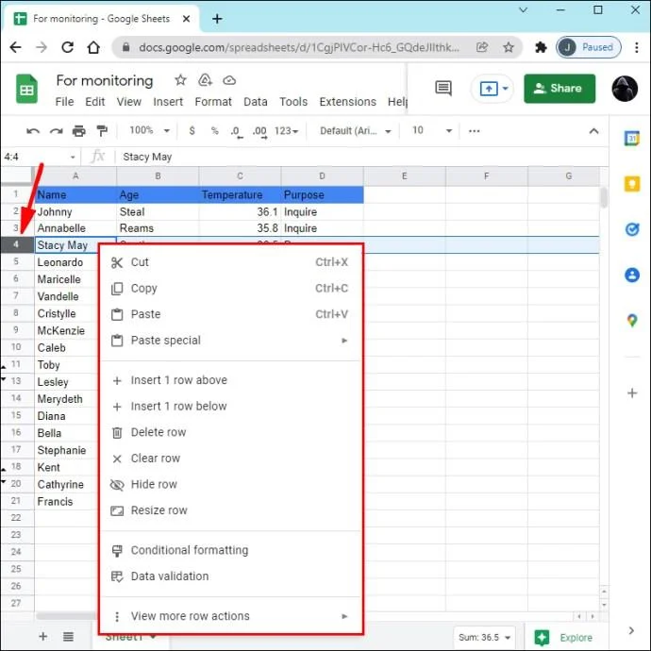This screenshot has height=651, width=651.
Task: Open the present to meeting dropdown arrow
Action: click(x=506, y=88)
